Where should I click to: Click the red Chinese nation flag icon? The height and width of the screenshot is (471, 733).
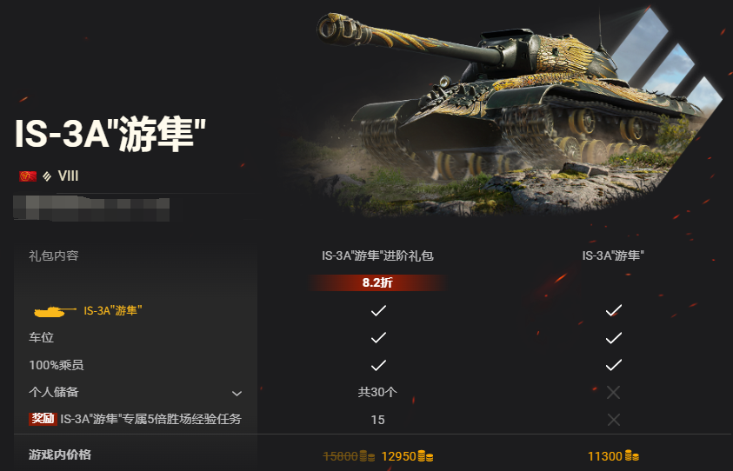click(28, 176)
